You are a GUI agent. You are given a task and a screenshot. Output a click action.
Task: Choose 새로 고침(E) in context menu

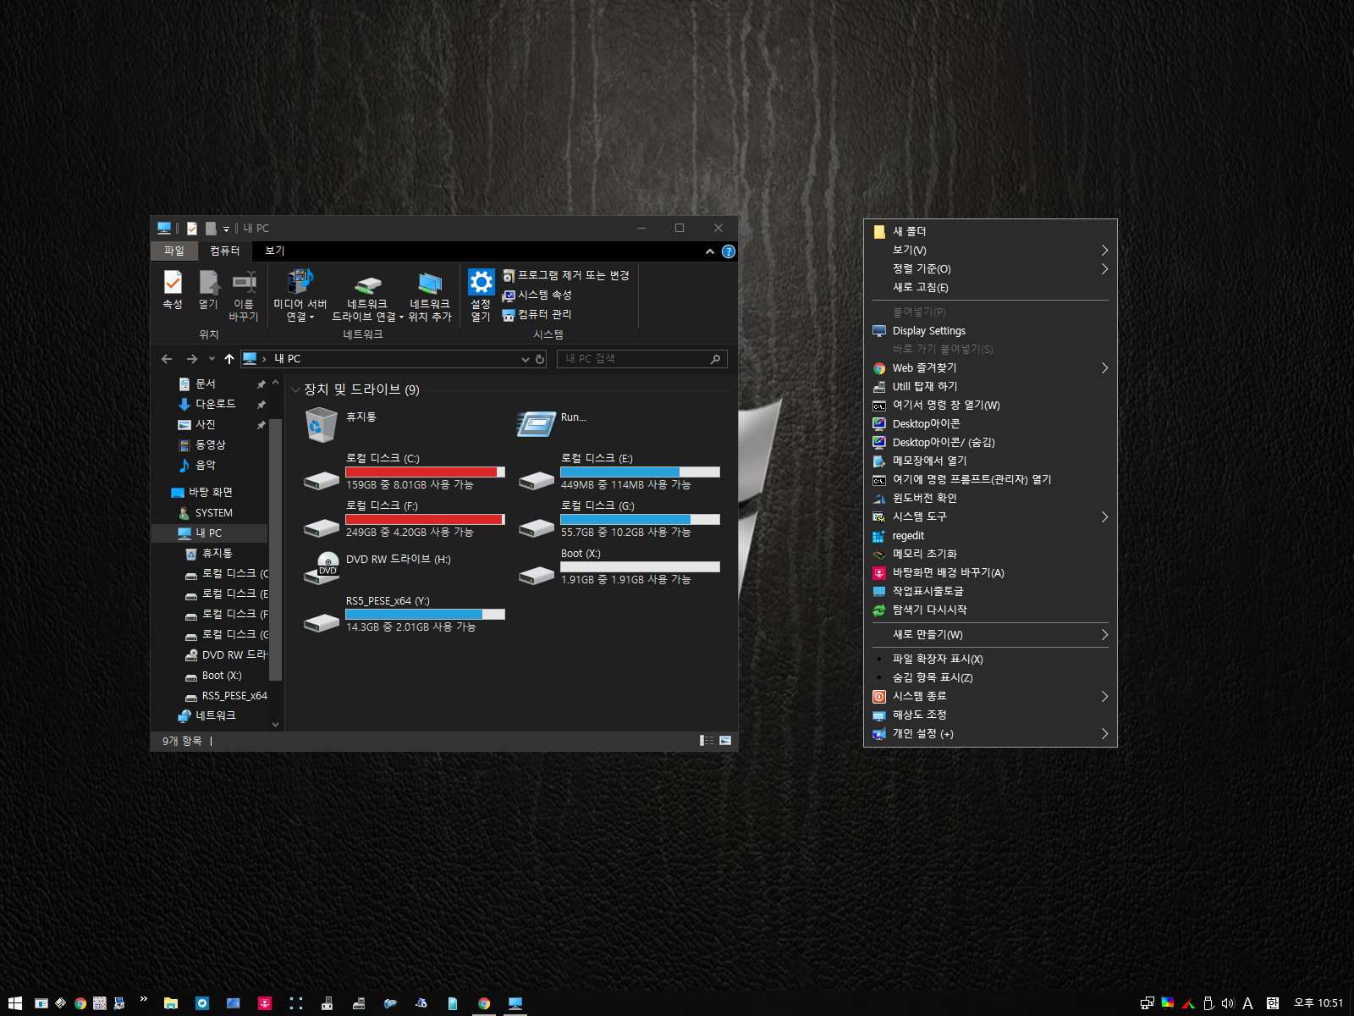pos(990,287)
